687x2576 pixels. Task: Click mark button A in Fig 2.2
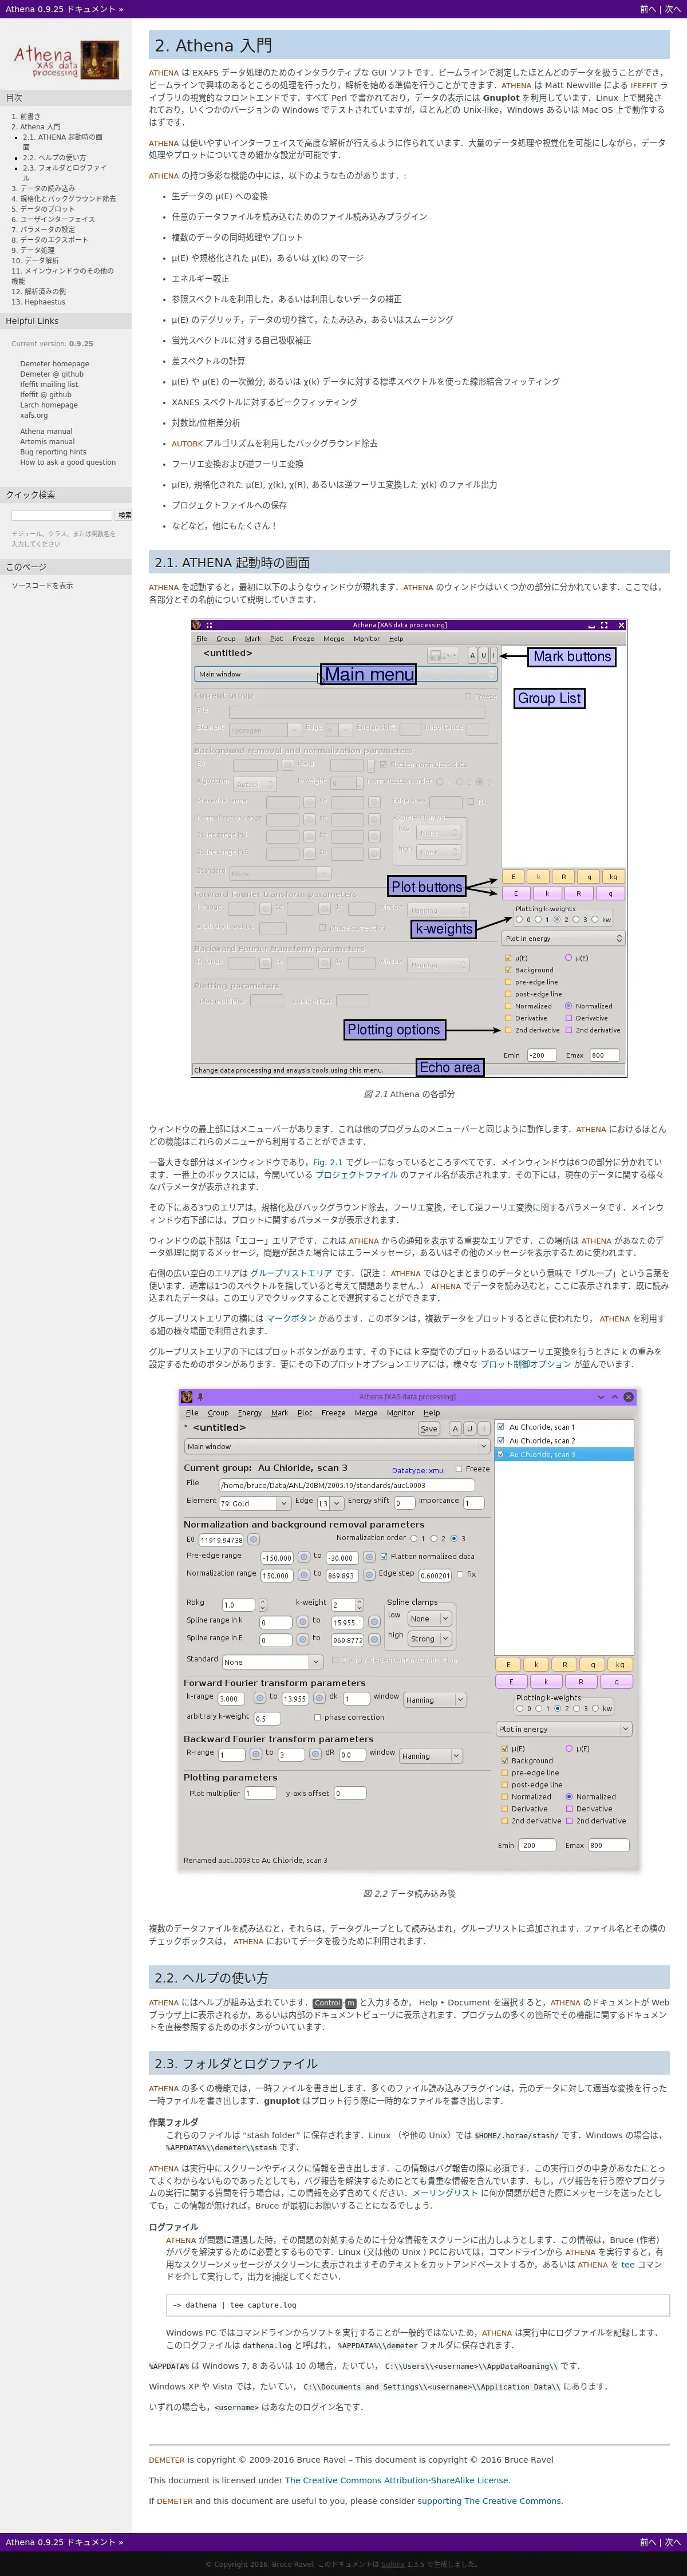(455, 1428)
